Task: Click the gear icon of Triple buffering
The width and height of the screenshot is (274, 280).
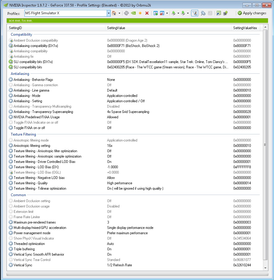Action: point(11,249)
